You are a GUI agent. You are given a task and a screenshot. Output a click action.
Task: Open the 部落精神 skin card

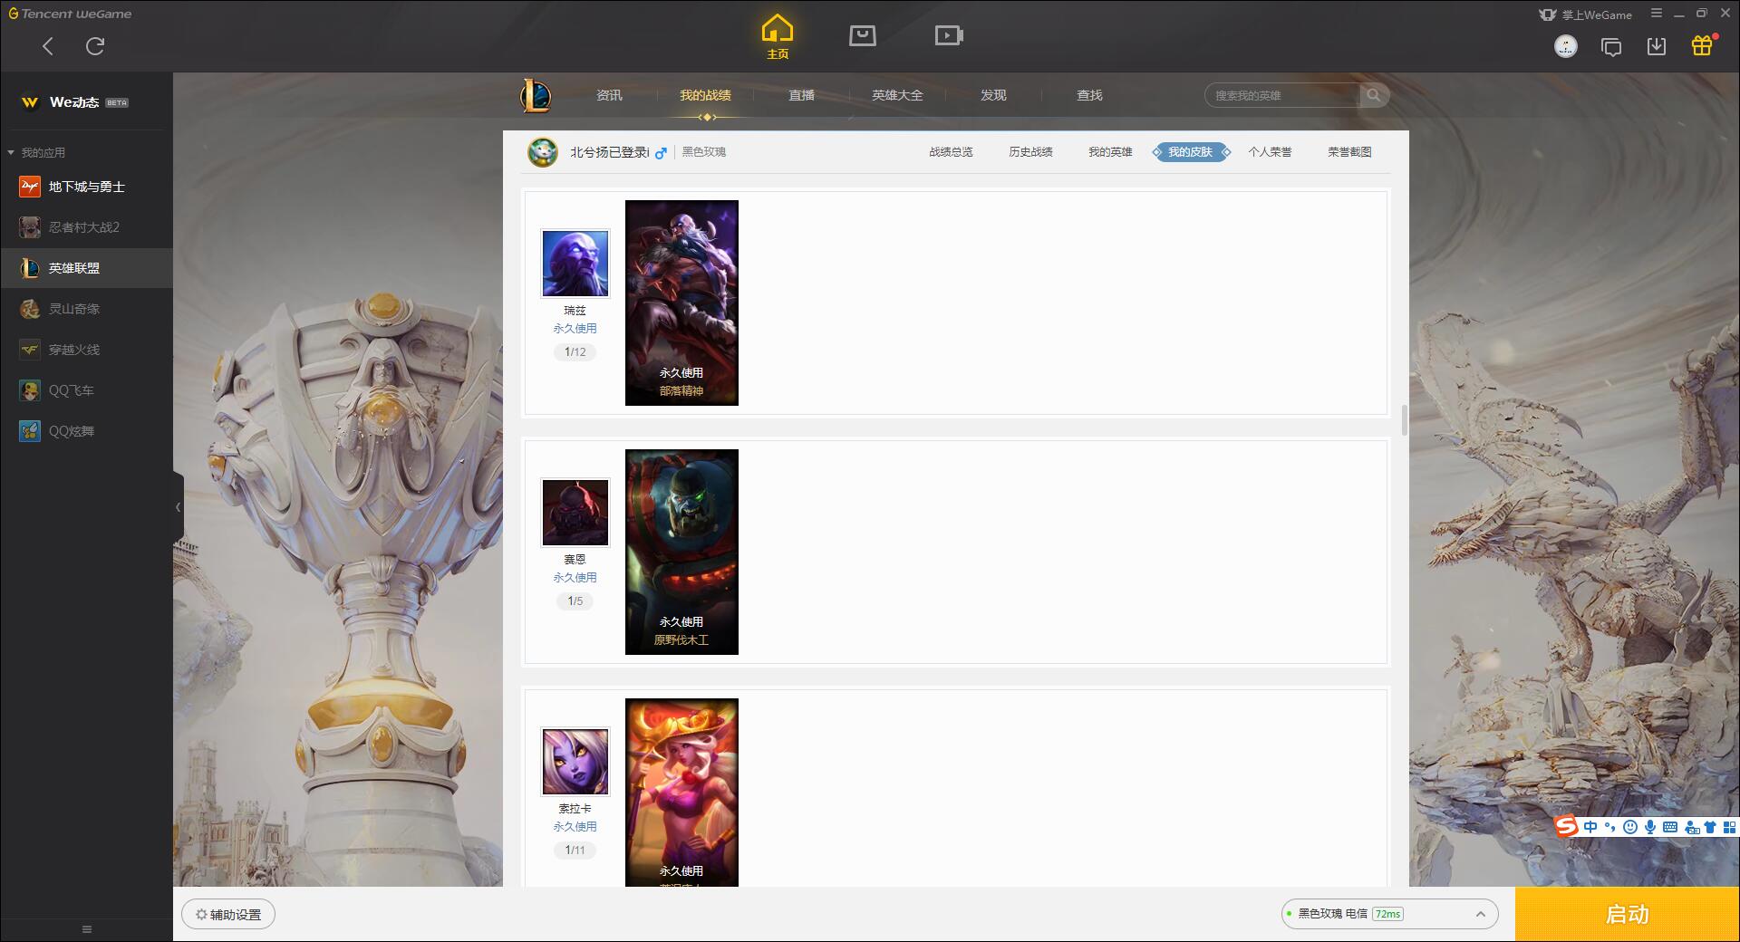(681, 303)
